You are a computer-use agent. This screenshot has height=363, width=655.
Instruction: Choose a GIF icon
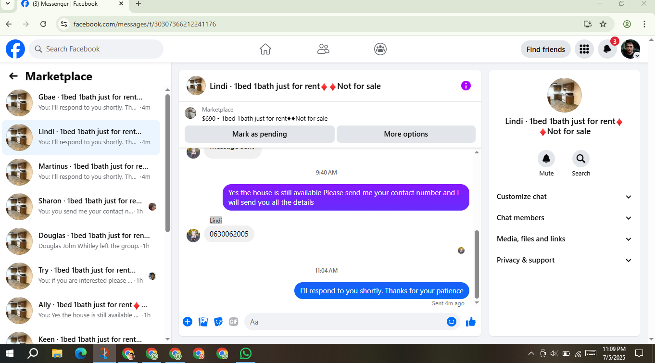(234, 322)
